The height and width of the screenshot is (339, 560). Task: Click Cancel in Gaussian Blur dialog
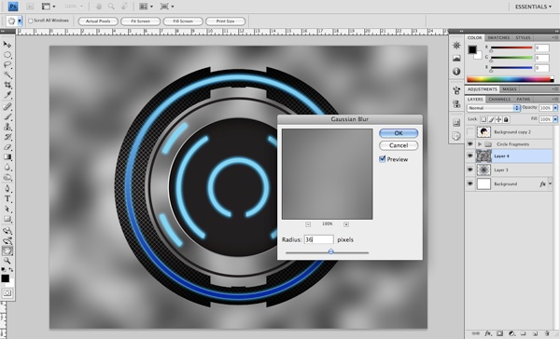[x=399, y=145]
